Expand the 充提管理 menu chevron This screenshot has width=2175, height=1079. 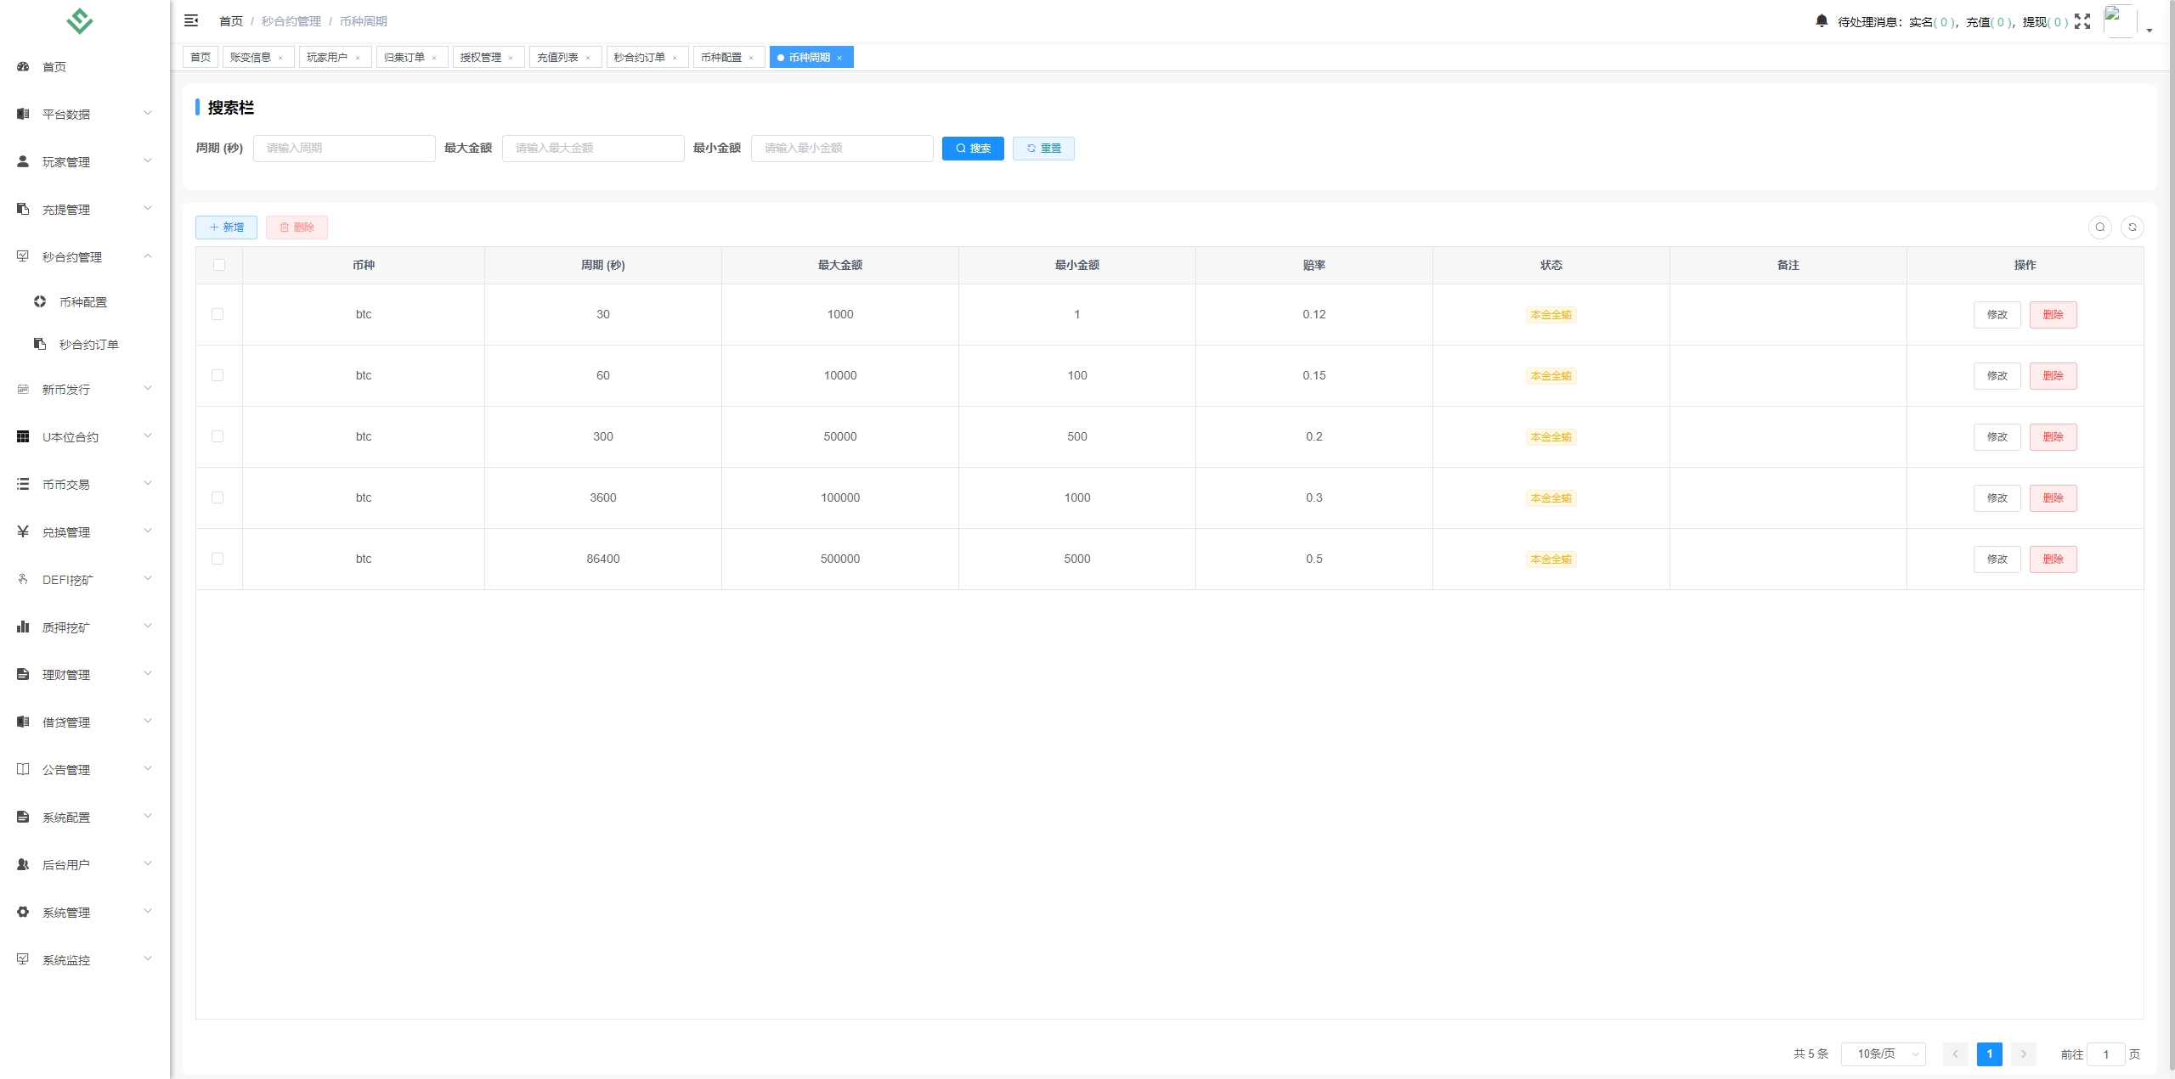click(148, 208)
